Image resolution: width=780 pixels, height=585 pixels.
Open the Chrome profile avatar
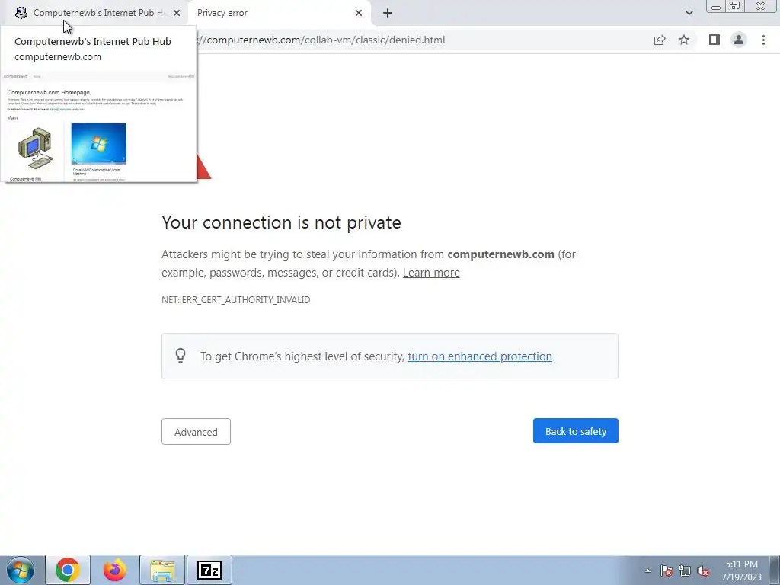pos(739,40)
